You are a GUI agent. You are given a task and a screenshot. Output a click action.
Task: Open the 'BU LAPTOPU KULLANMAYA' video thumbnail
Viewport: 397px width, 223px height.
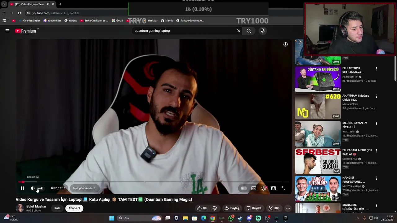[x=318, y=79]
